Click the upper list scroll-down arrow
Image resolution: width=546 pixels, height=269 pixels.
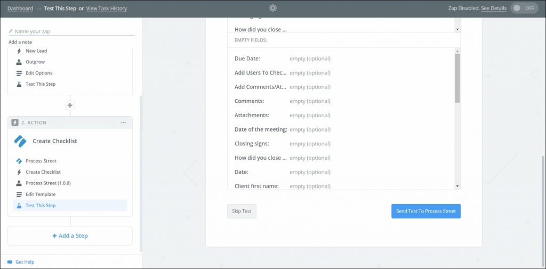click(457, 29)
